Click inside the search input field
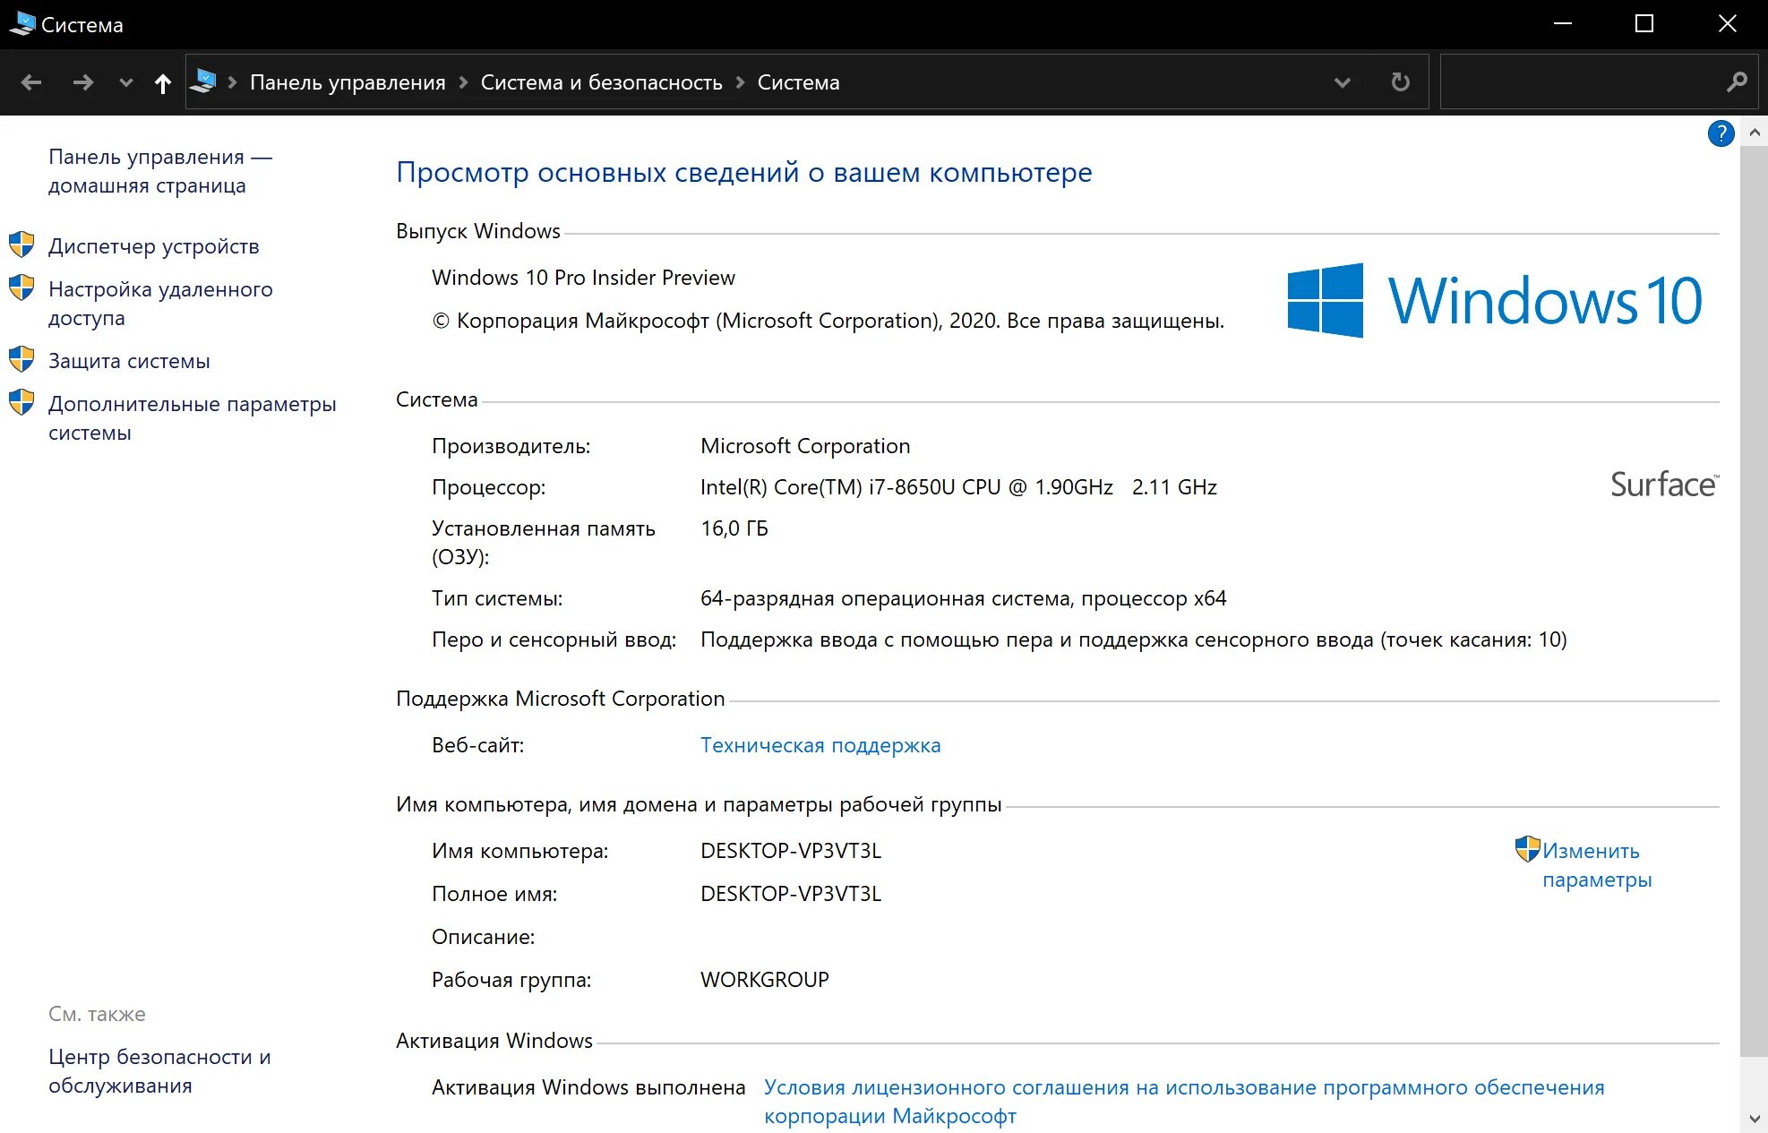 1576,82
